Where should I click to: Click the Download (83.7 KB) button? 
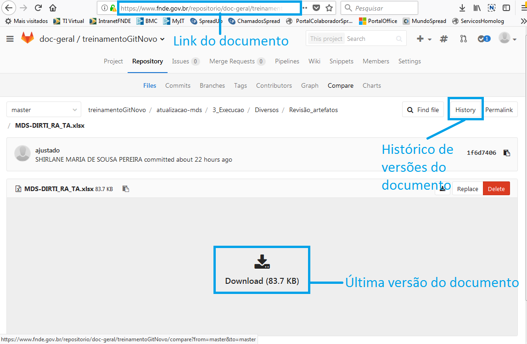point(262,270)
